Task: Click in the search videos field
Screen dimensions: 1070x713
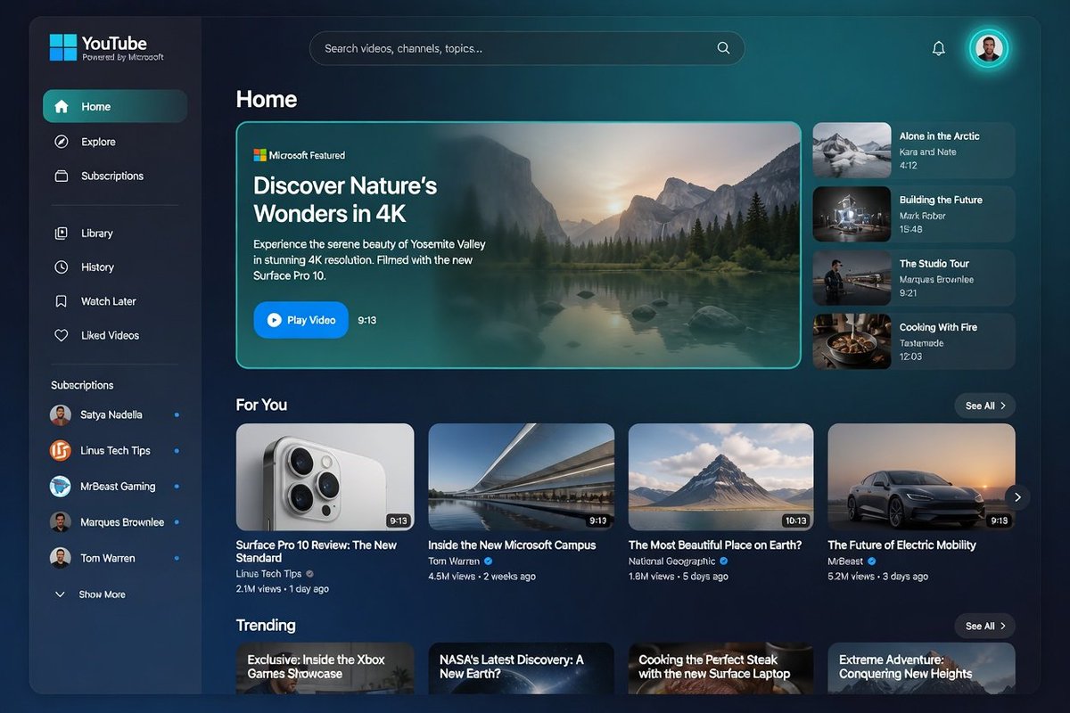Action: [527, 48]
